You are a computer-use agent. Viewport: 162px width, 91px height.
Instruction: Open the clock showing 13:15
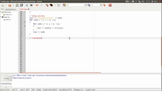coord(148,2)
